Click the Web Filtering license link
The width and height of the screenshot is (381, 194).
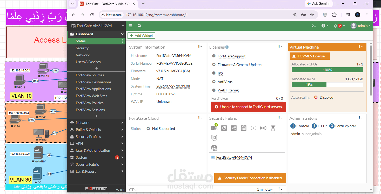(x=228, y=90)
